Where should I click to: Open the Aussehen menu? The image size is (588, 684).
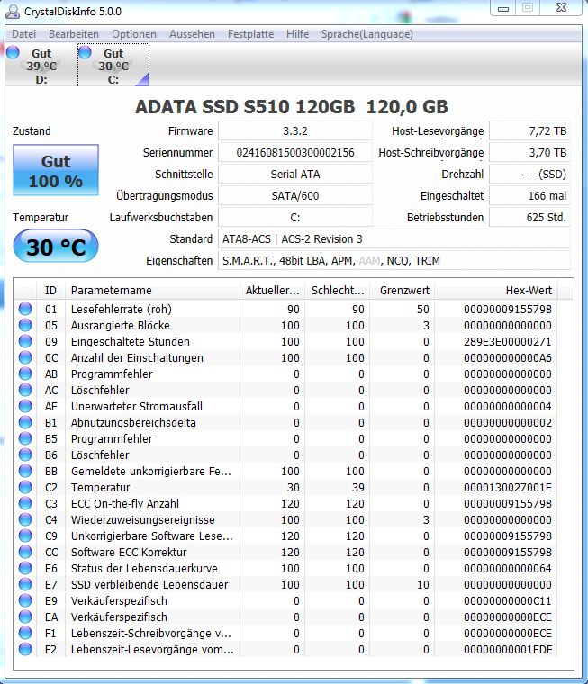[x=192, y=34]
